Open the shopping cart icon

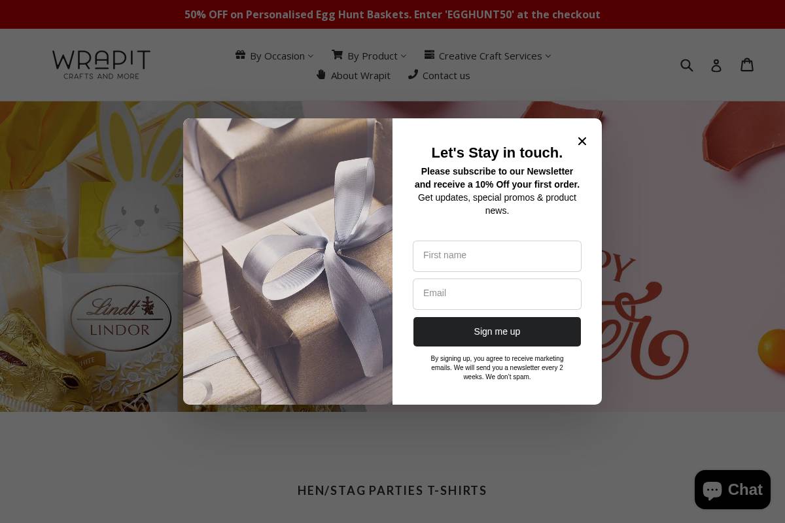[x=747, y=64]
